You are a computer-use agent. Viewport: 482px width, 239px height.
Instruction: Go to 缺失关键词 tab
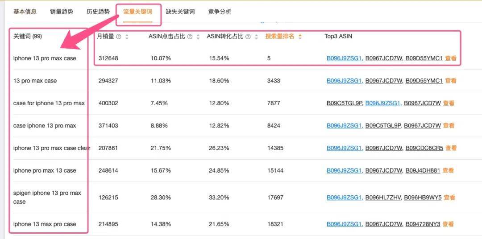coord(180,12)
